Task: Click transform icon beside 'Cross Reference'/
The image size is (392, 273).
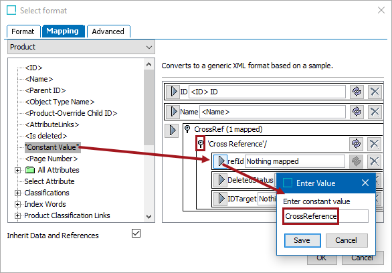Action: (357, 144)
